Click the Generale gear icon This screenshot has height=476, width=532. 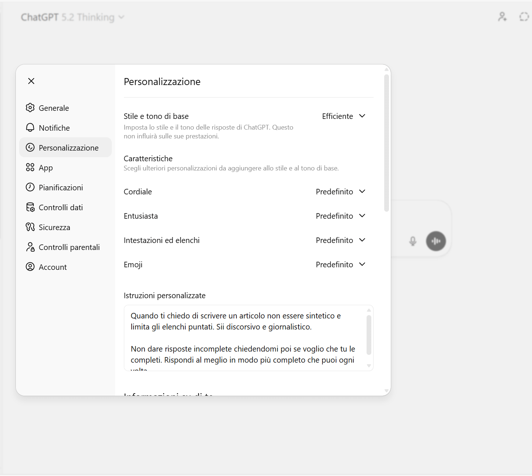[30, 108]
